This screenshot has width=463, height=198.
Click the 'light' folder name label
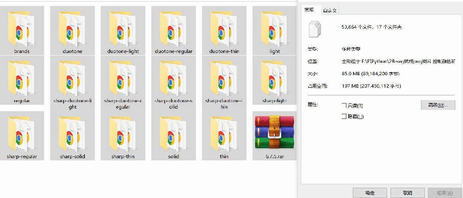click(275, 51)
